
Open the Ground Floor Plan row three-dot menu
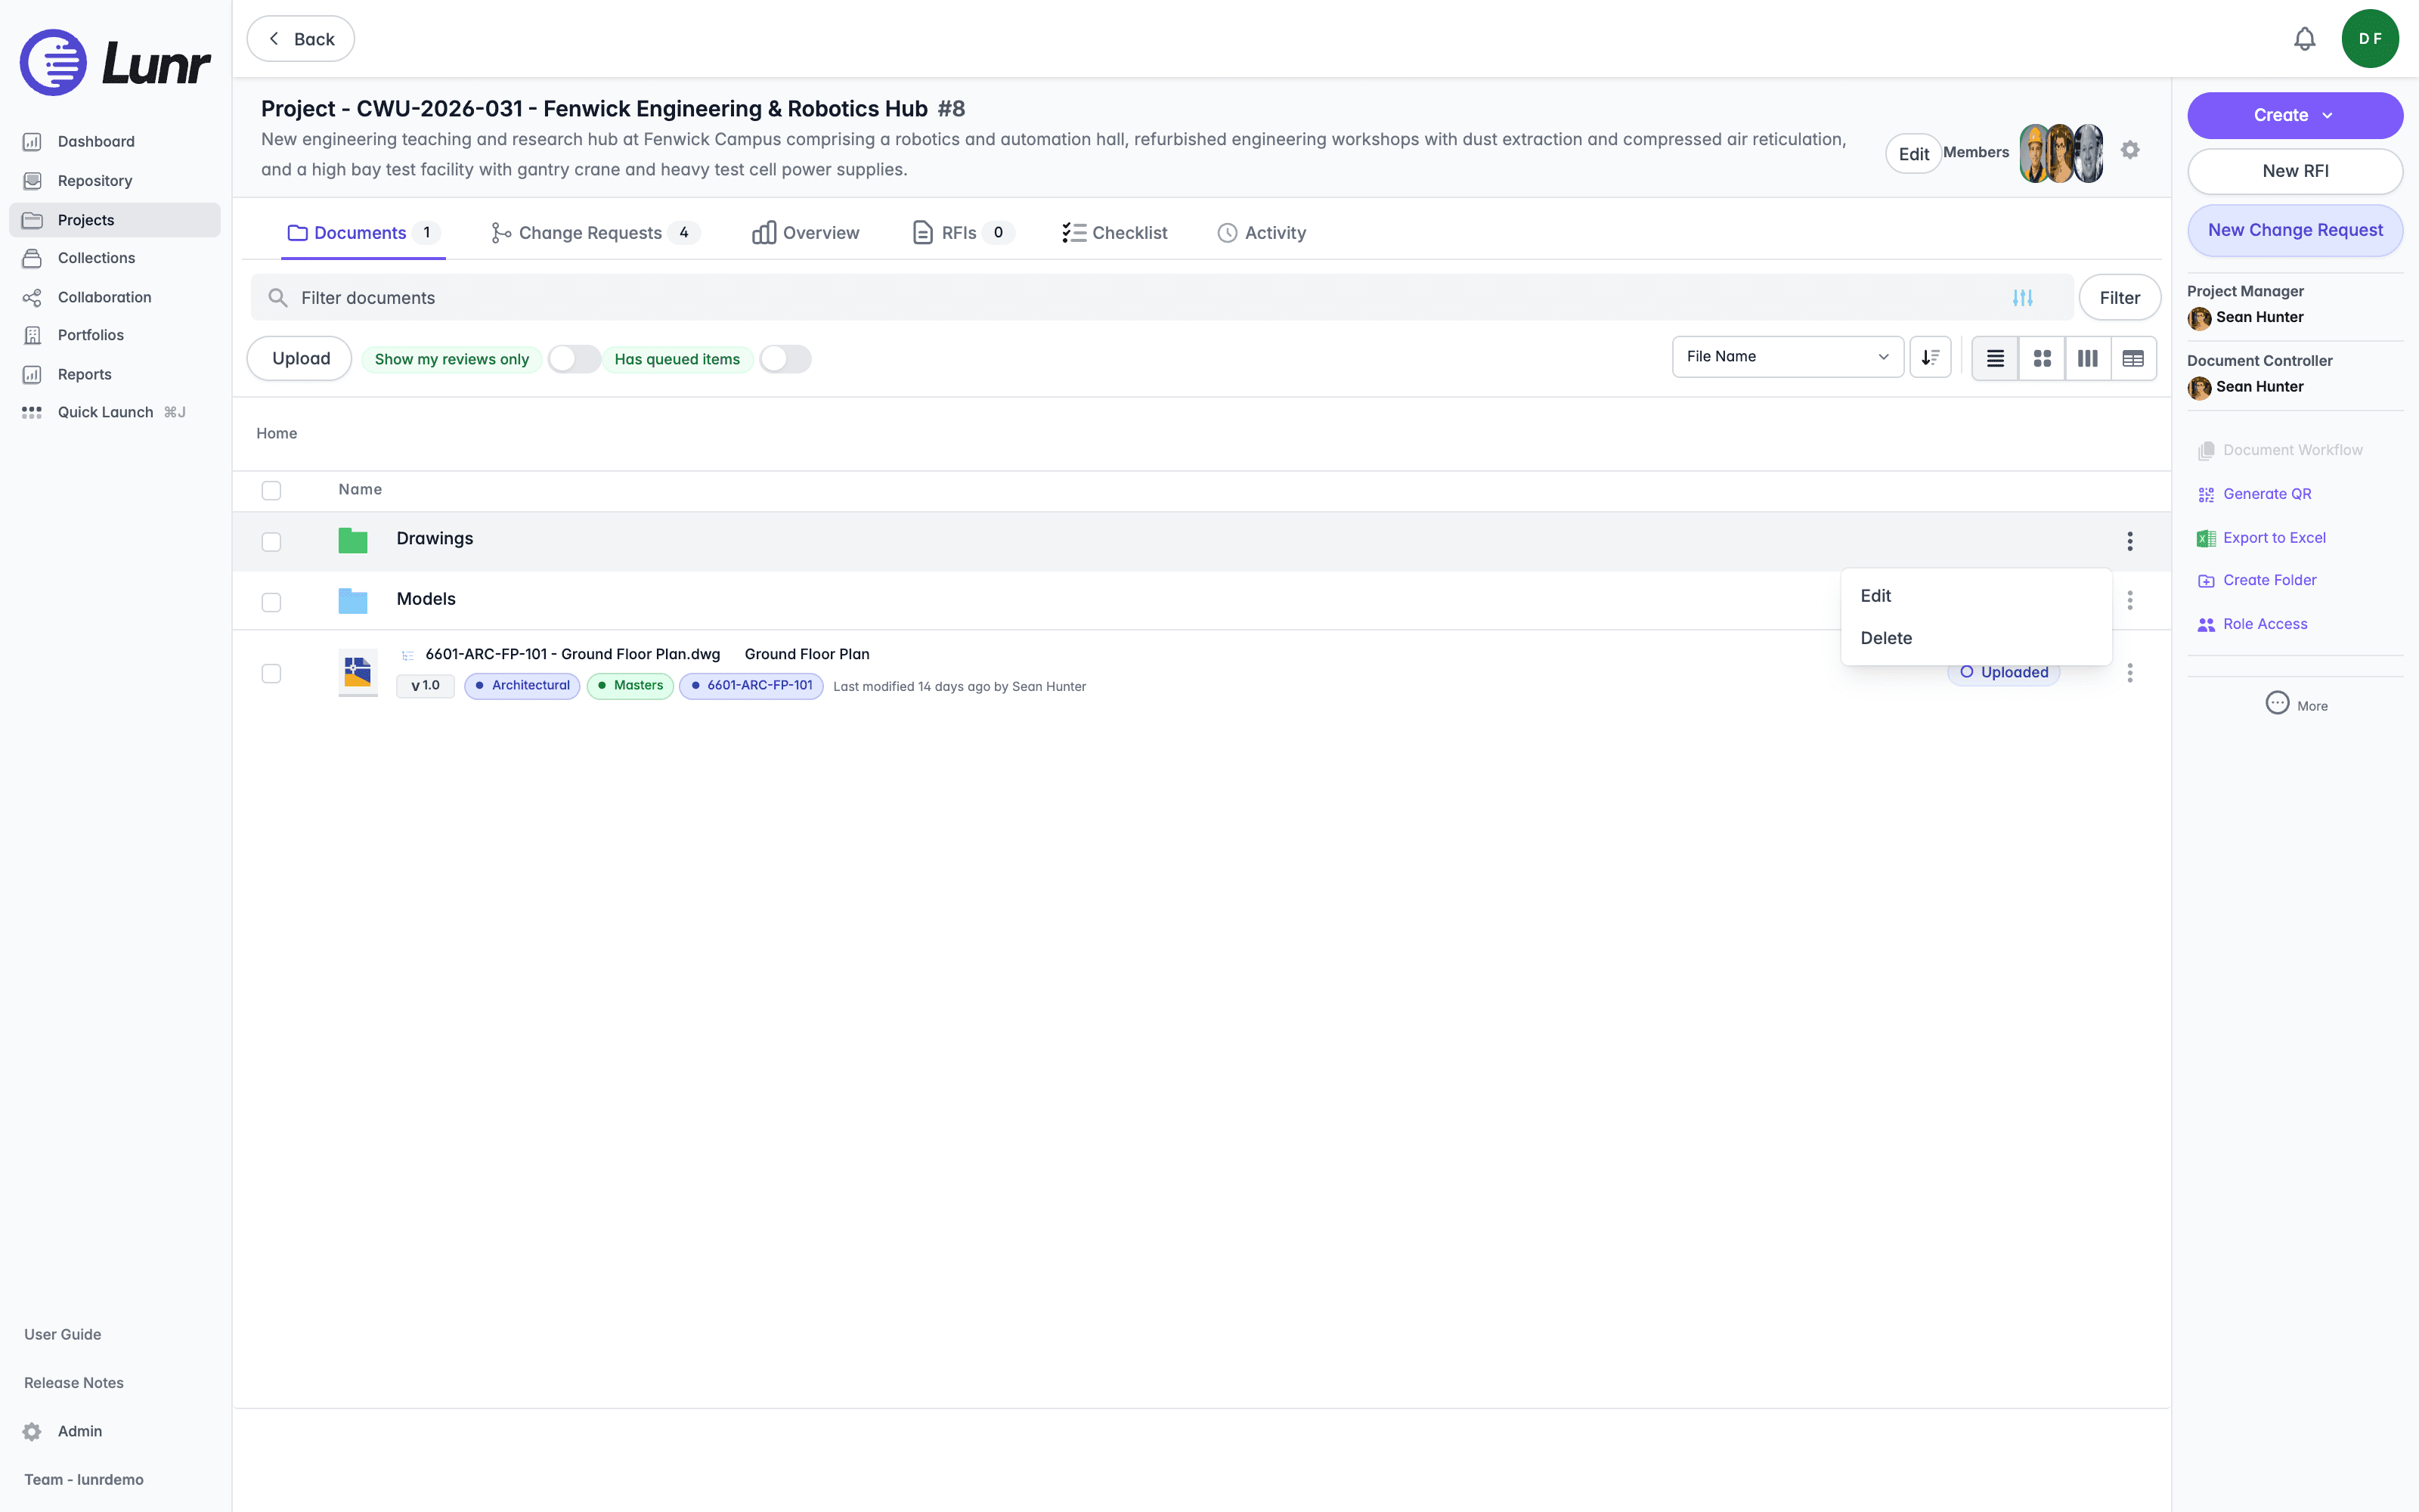pyautogui.click(x=2130, y=673)
